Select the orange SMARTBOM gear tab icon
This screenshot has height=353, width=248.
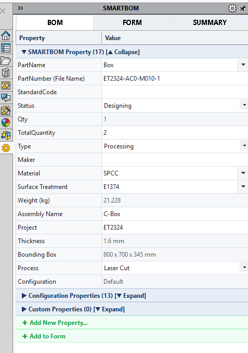coord(6,148)
